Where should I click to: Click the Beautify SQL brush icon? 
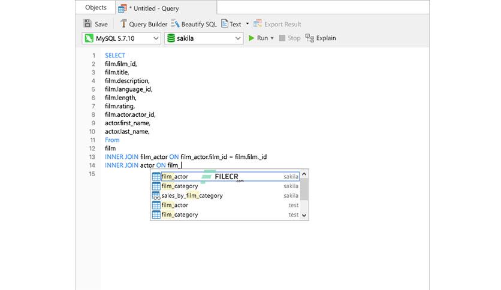[175, 23]
